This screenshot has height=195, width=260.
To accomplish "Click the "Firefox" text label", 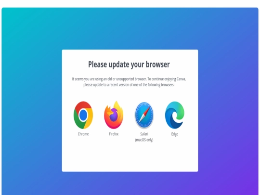I will click(114, 134).
